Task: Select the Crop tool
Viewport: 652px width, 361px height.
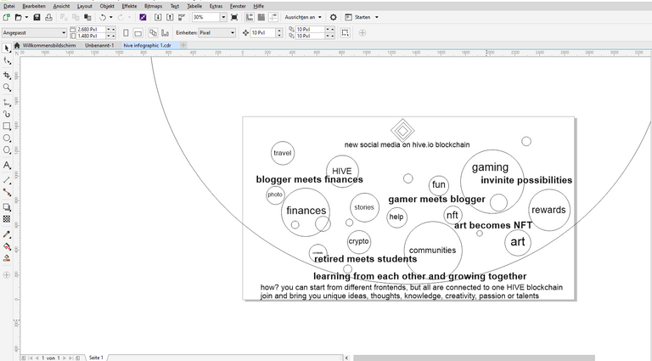Action: (7, 76)
